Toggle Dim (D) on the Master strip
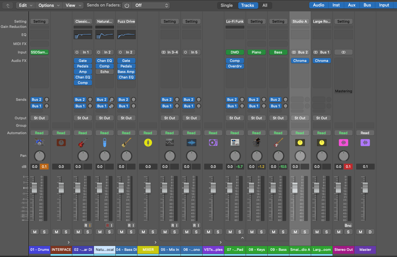This screenshot has width=397, height=257. pos(370,232)
